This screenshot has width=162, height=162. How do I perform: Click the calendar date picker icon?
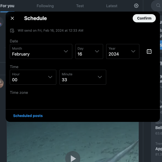(149, 51)
